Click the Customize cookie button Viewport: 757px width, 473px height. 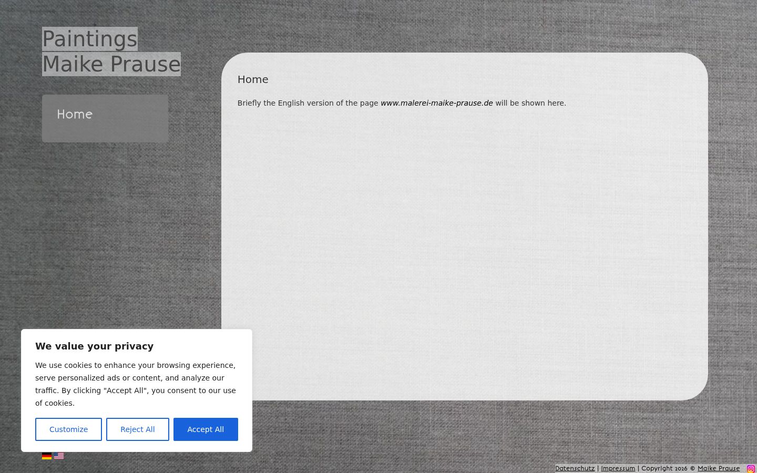tap(68, 429)
